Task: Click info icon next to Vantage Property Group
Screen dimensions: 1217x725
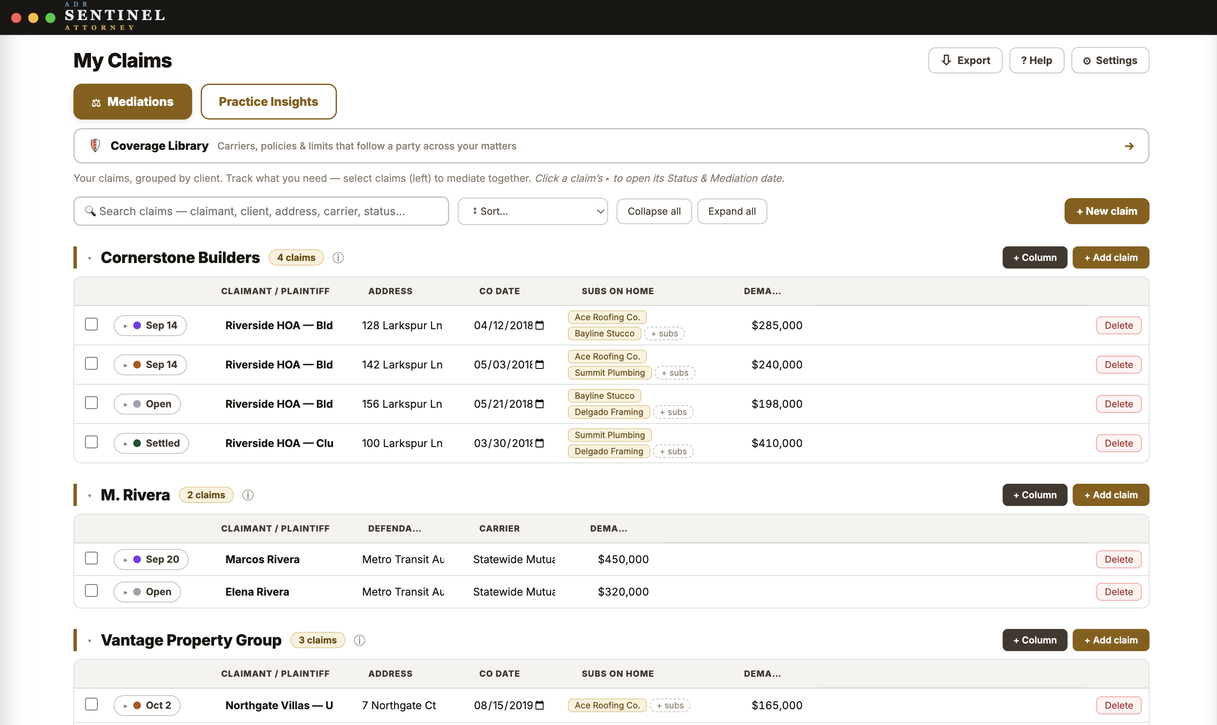Action: click(359, 640)
